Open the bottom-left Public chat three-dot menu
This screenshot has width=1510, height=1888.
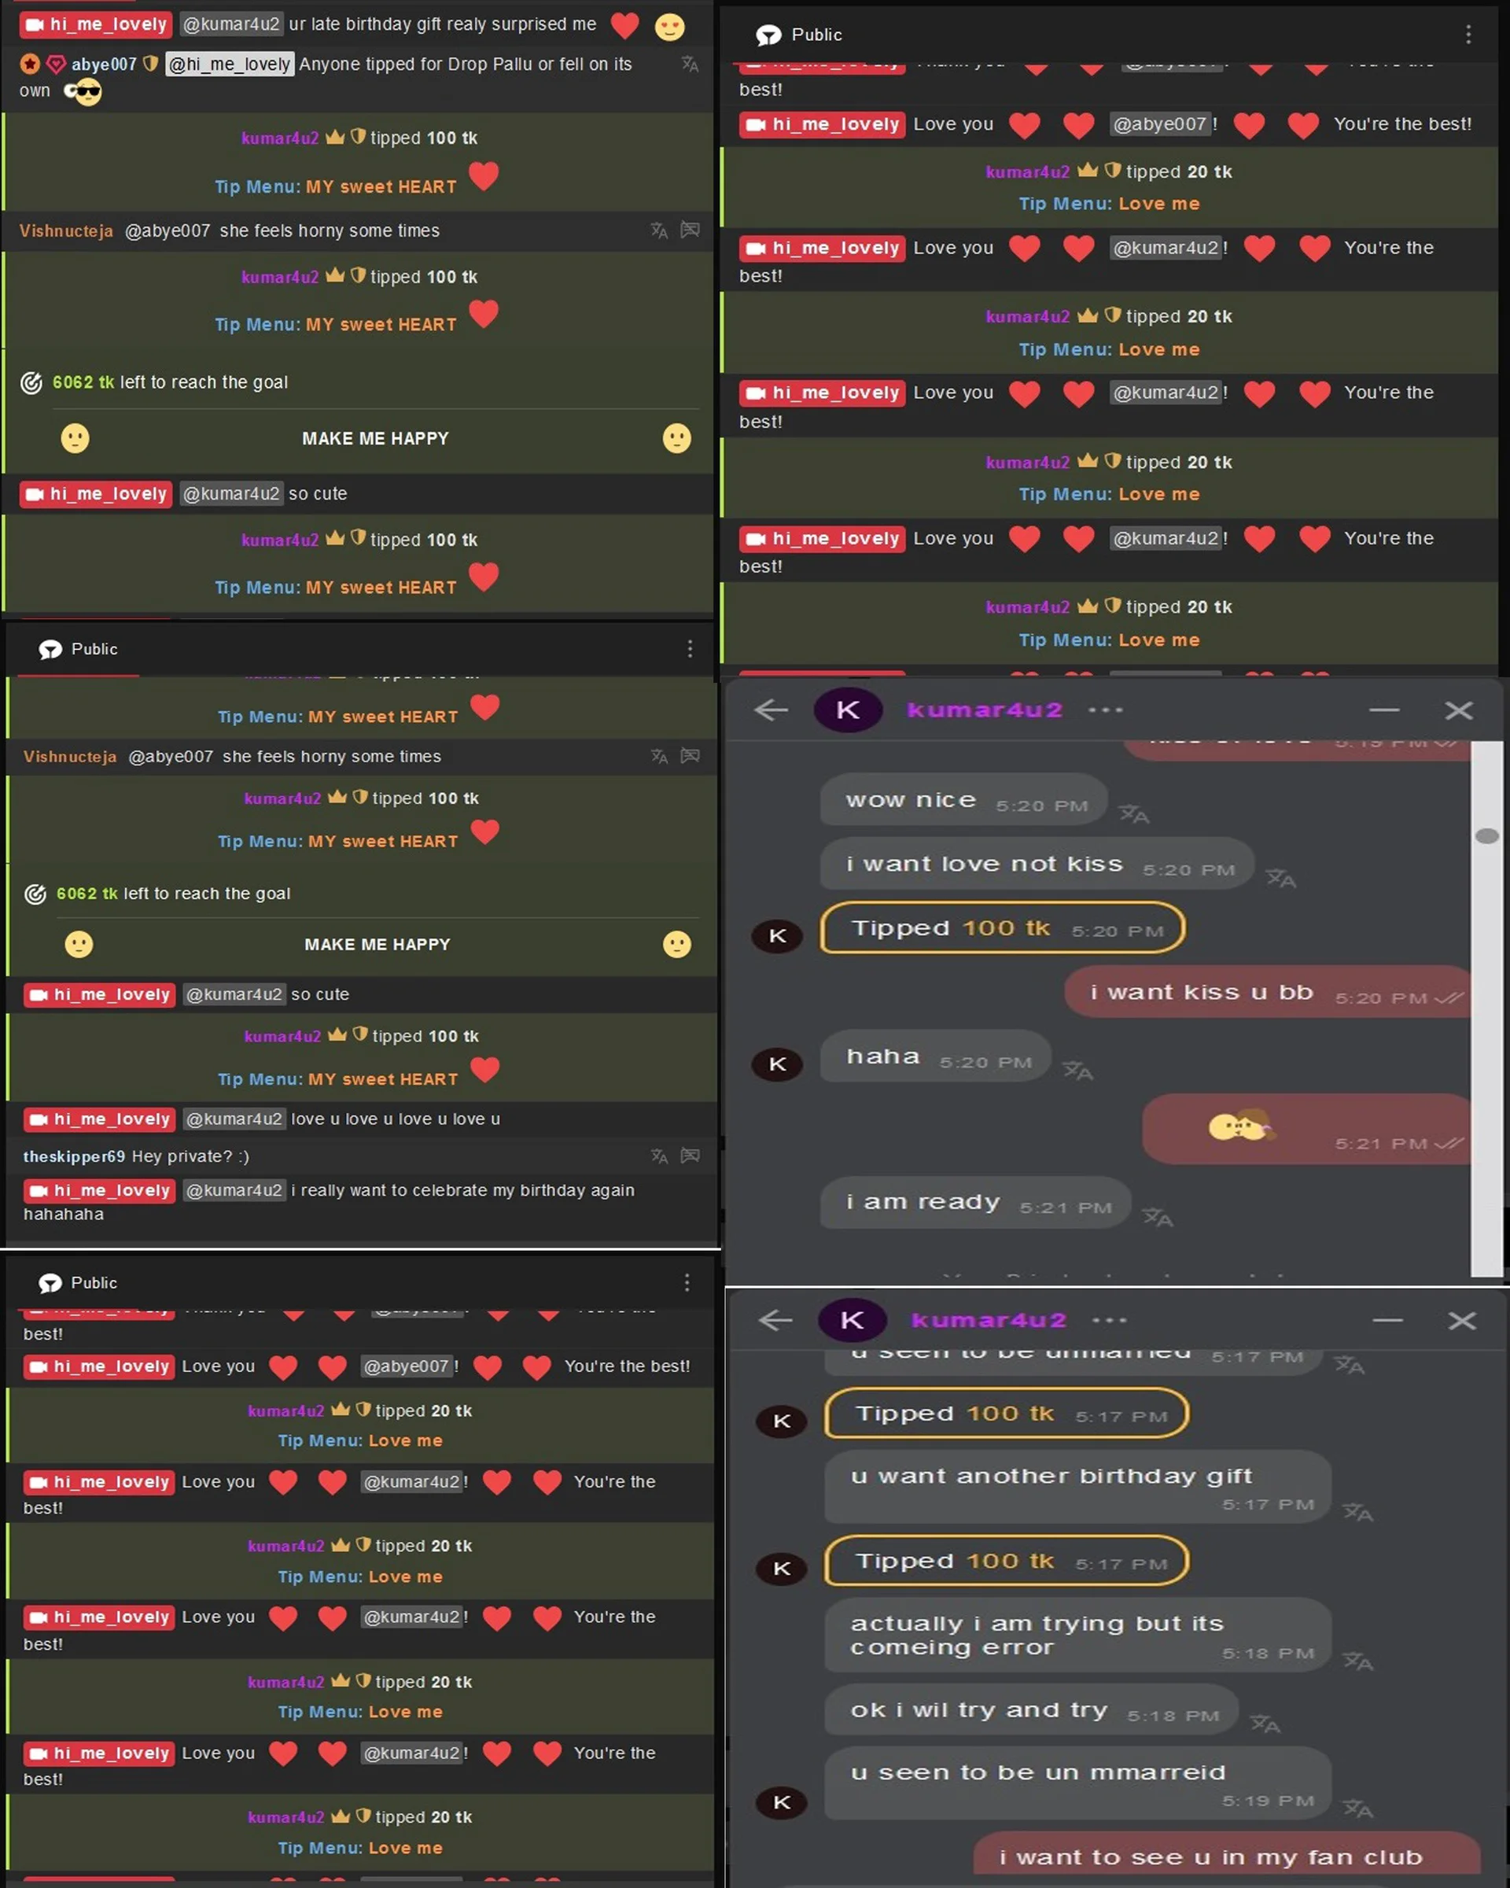(x=687, y=1282)
